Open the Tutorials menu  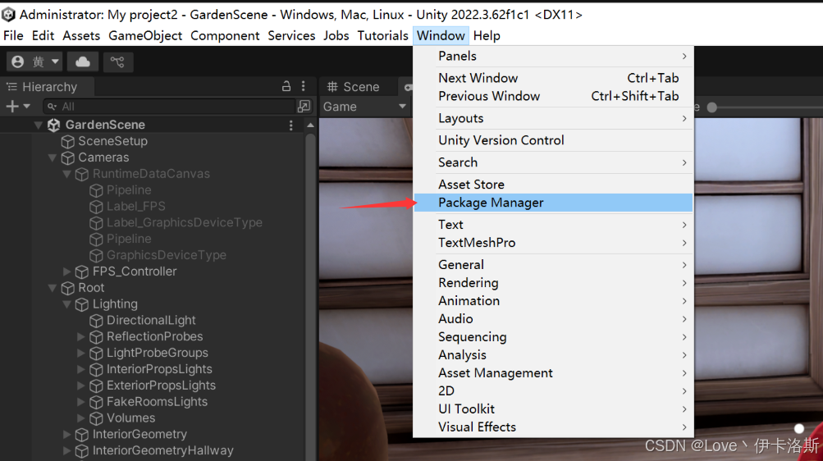tap(383, 35)
